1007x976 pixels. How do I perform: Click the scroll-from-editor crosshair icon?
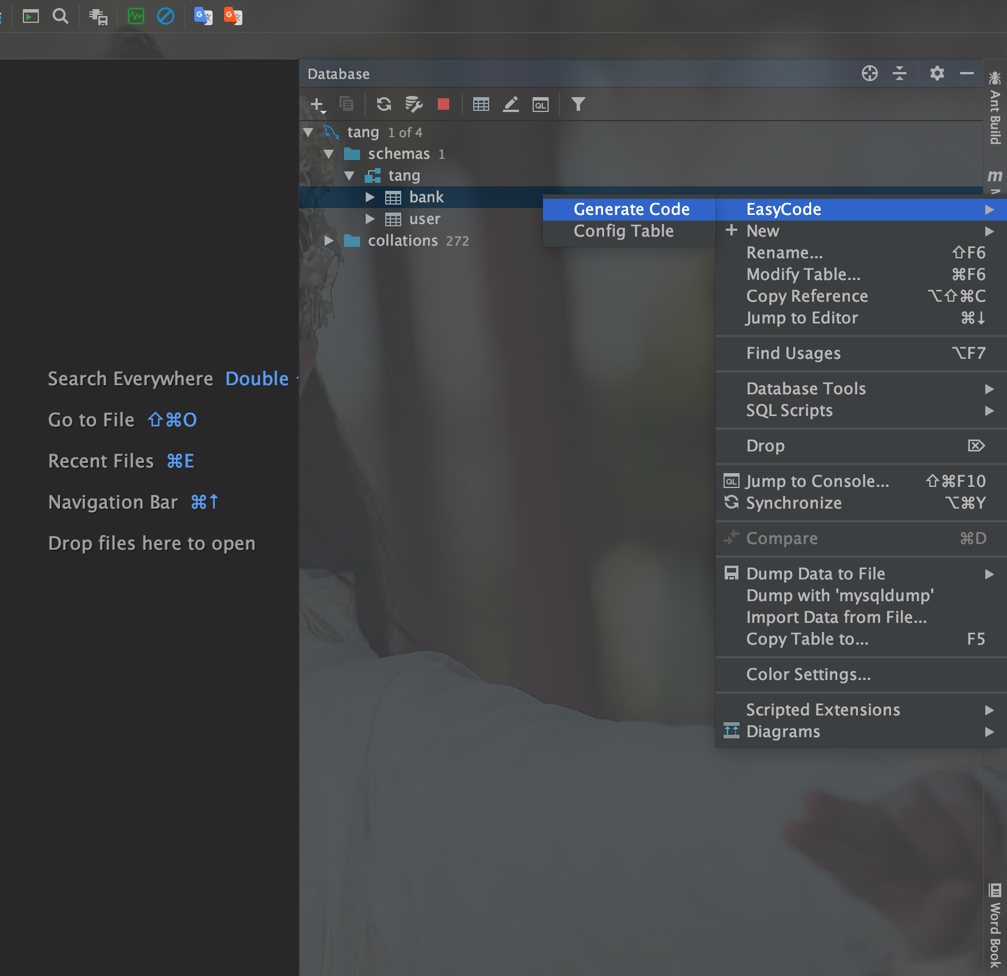[869, 73]
